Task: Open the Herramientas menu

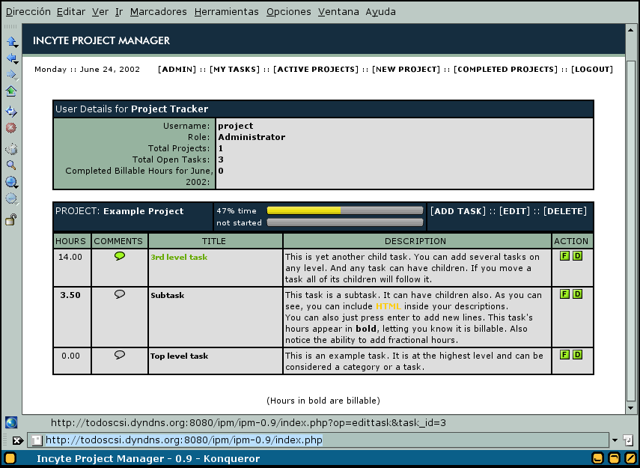Action: [227, 11]
